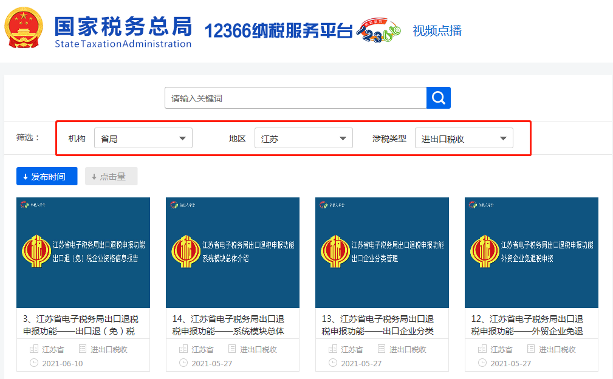Click the document icon on video 13 card

(382, 349)
